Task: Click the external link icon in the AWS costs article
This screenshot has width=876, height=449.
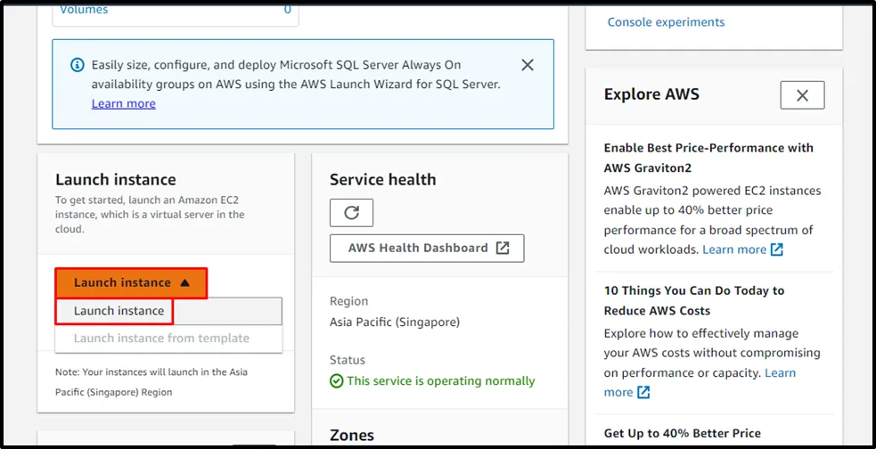Action: tap(643, 393)
